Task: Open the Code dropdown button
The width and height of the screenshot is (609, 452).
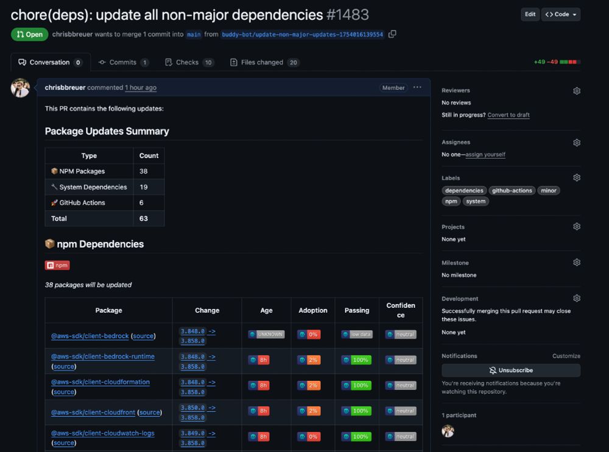Action: coord(561,15)
